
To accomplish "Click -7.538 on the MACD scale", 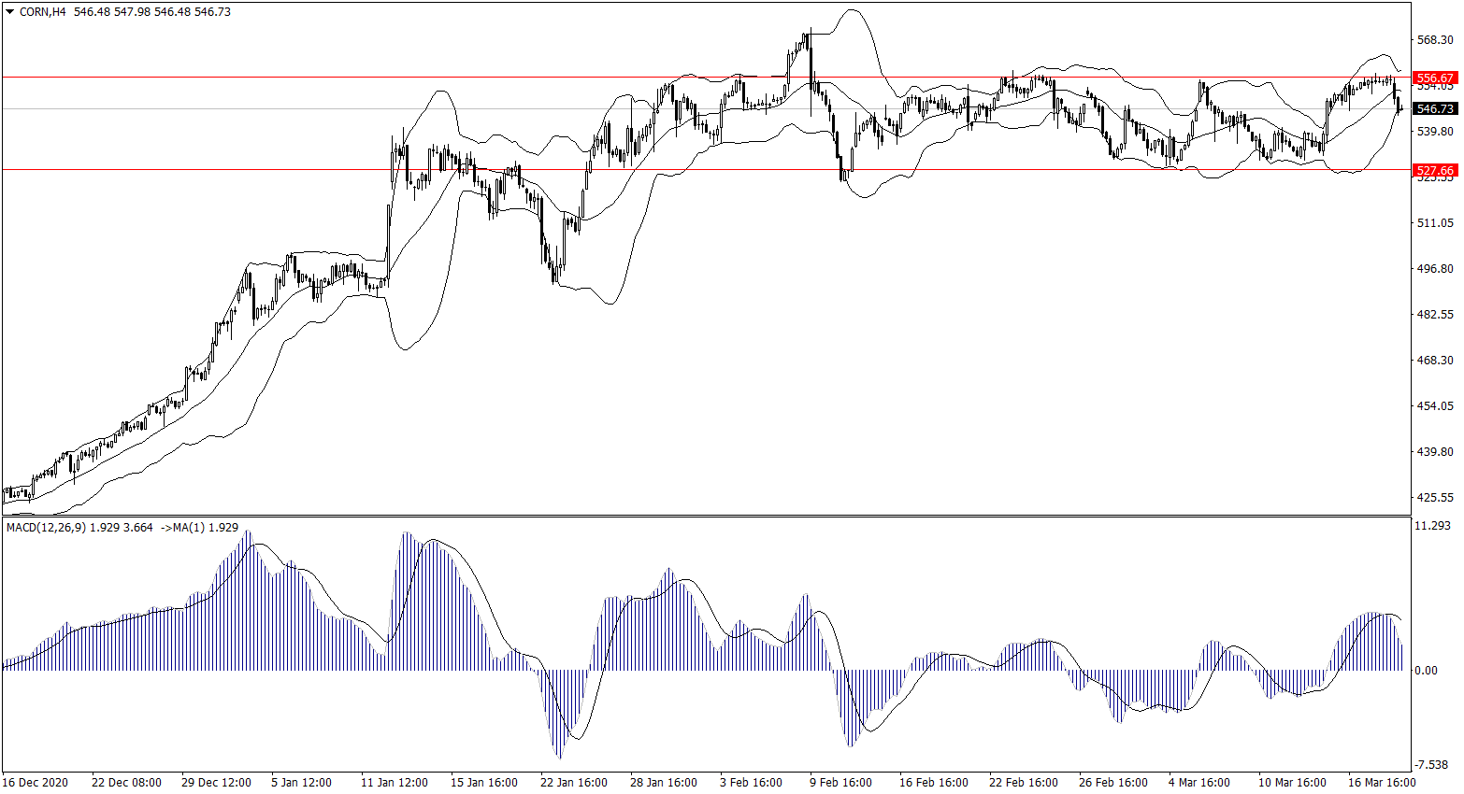I will point(1433,764).
